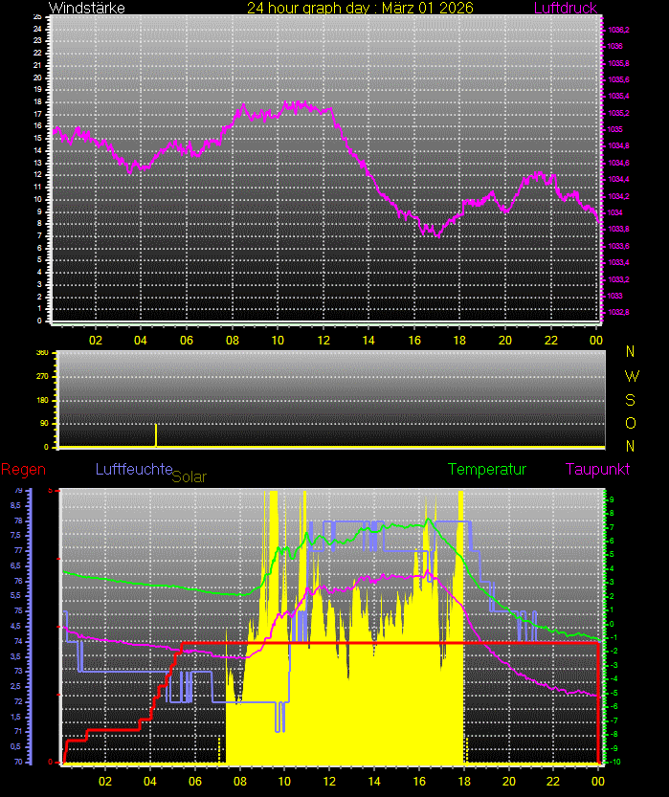Screen dimensions: 669x797
Task: Click the yellow wind direction spike
Action: [156, 435]
